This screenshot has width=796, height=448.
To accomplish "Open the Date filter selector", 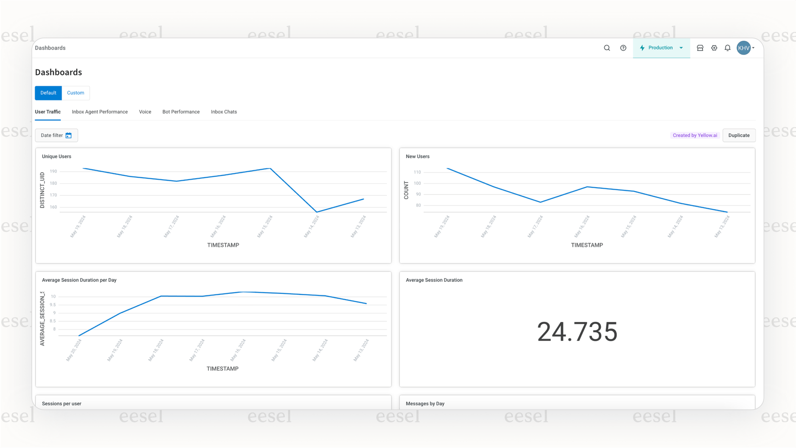I will point(56,135).
